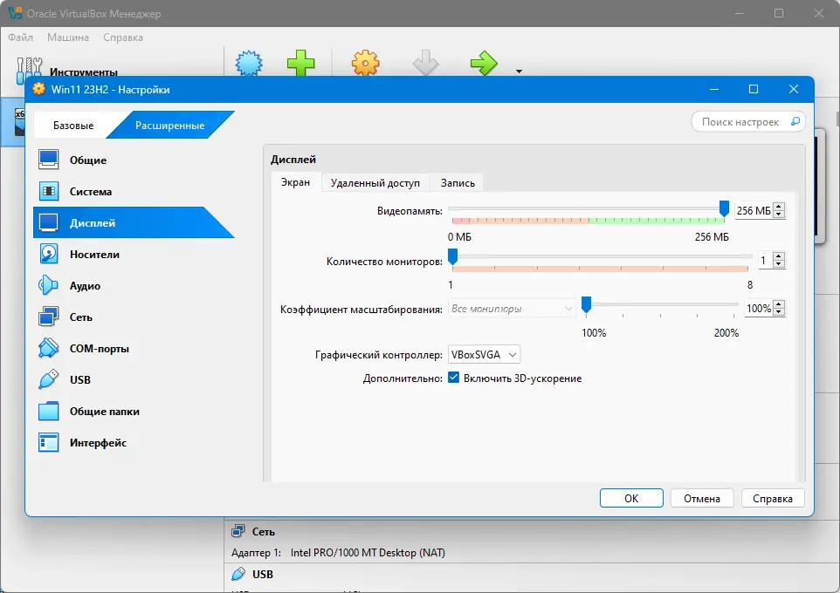Open the COM-порты category icon
The width and height of the screenshot is (840, 593).
point(48,349)
